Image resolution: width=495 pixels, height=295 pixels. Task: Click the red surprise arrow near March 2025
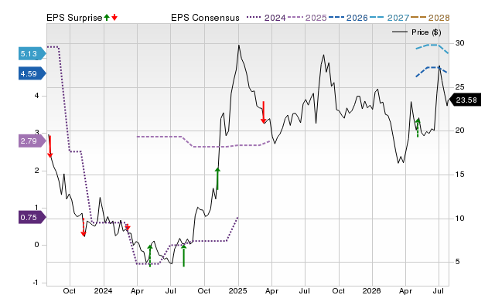263,112
